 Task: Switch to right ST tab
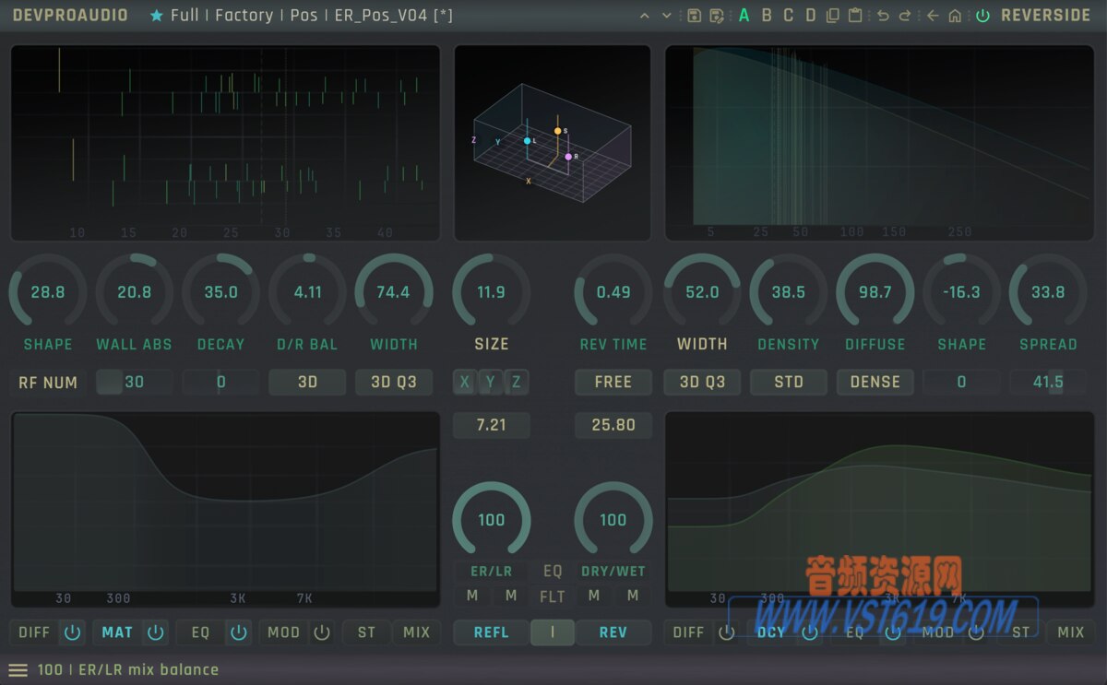(1020, 632)
